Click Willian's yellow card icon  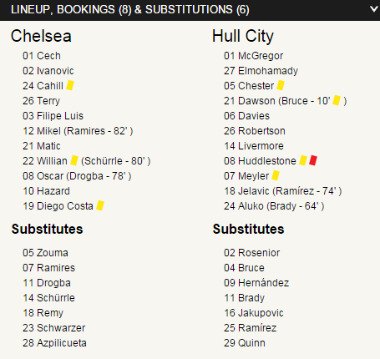[74, 160]
